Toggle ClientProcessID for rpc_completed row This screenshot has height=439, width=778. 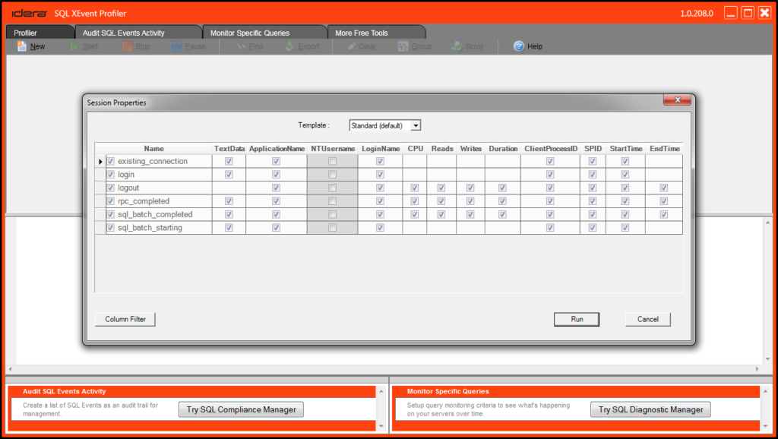[x=550, y=201]
